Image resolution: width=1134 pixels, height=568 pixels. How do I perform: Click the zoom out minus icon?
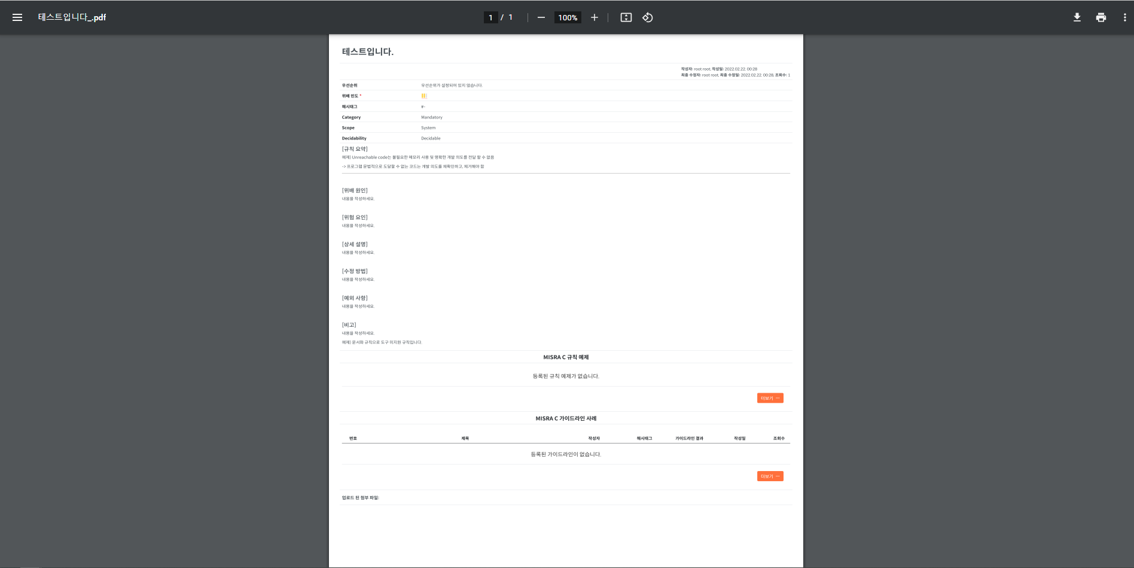(541, 17)
